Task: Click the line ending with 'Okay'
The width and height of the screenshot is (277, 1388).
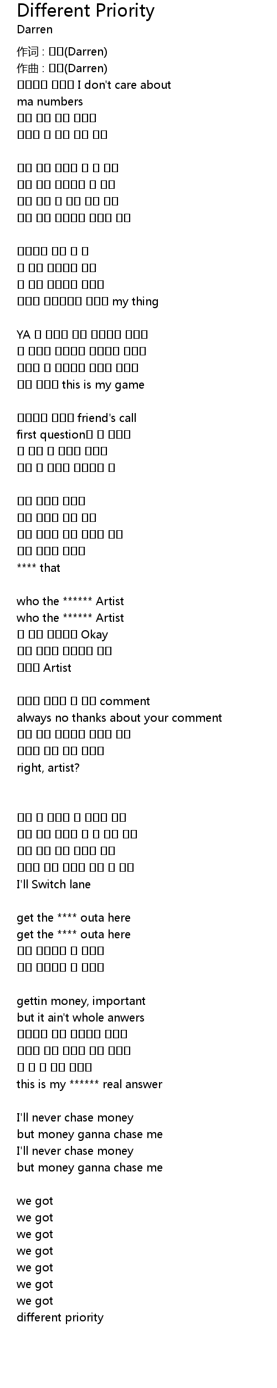Action: tap(63, 635)
